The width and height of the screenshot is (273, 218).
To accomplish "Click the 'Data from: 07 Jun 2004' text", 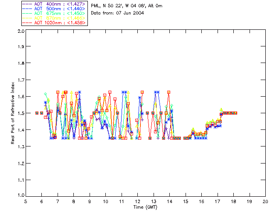I will (x=117, y=13).
